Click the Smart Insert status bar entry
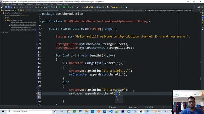The width and height of the screenshot is (204, 114). pos(133,107)
